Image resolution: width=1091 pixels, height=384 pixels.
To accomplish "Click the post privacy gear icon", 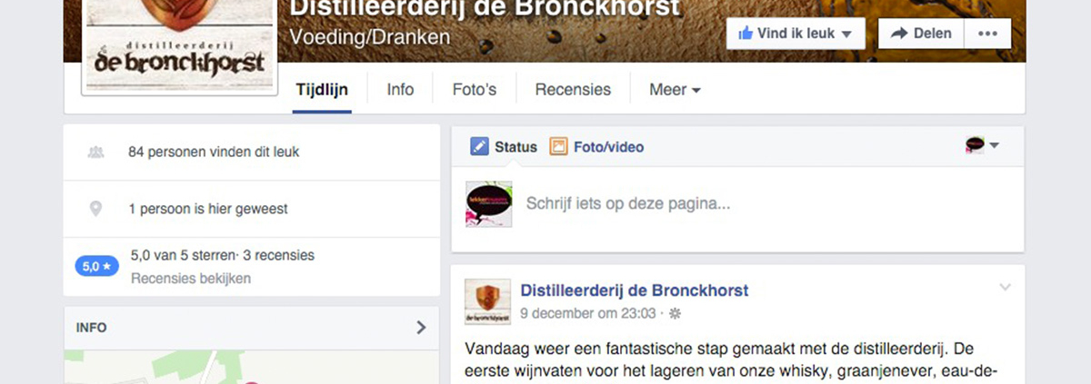I will pyautogui.click(x=675, y=313).
